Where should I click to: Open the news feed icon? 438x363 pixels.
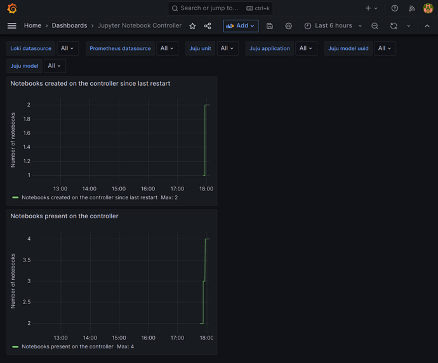tap(412, 8)
